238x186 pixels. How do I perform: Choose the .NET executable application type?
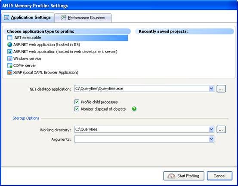click(x=68, y=37)
